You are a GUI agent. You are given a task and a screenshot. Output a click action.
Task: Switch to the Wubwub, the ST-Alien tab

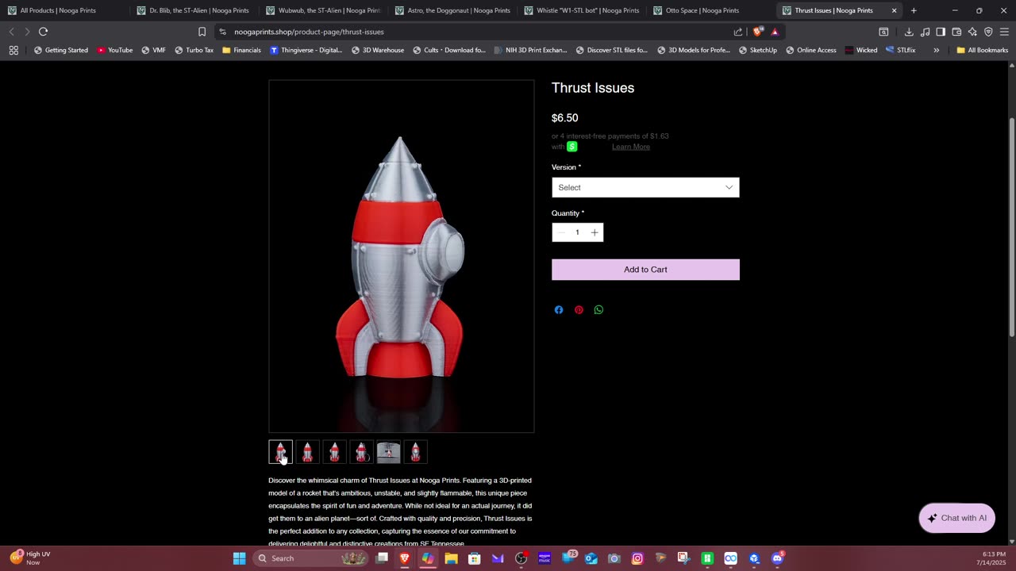point(322,10)
